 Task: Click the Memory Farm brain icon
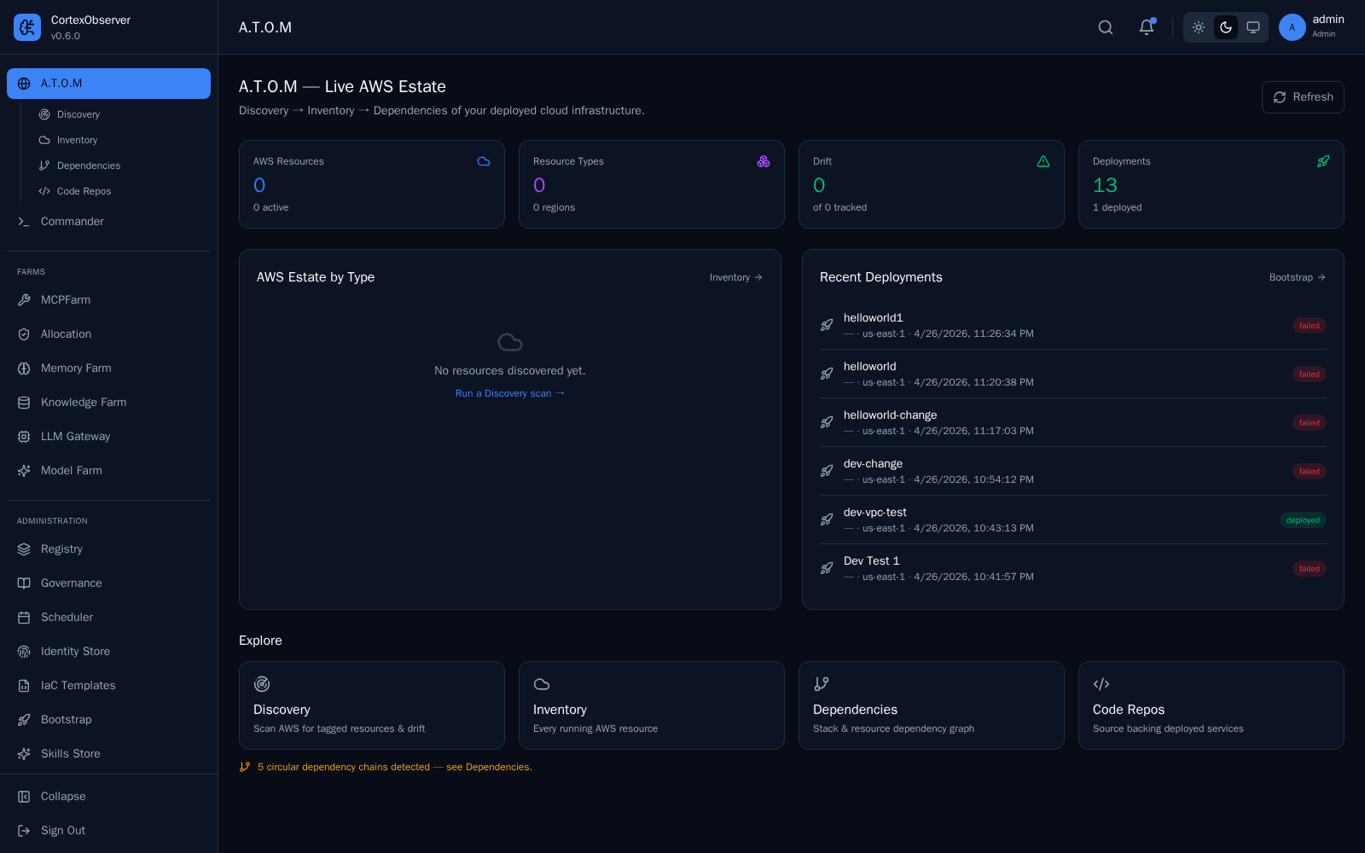24,368
